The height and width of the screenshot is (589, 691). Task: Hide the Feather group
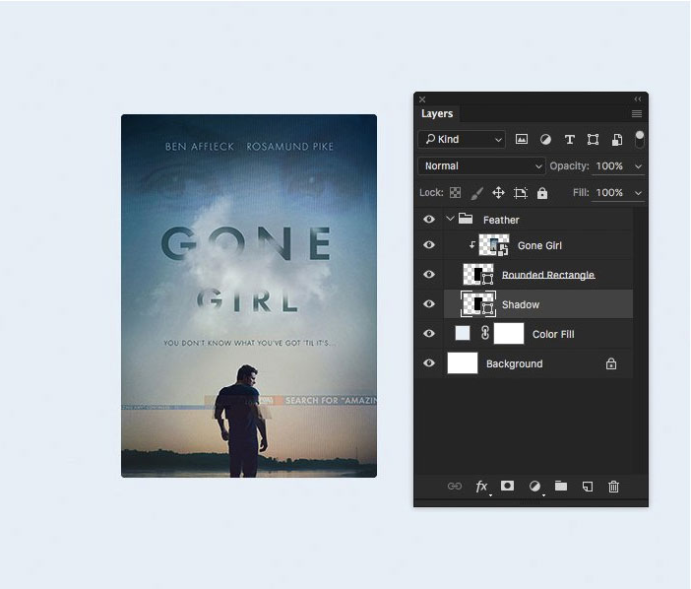429,219
